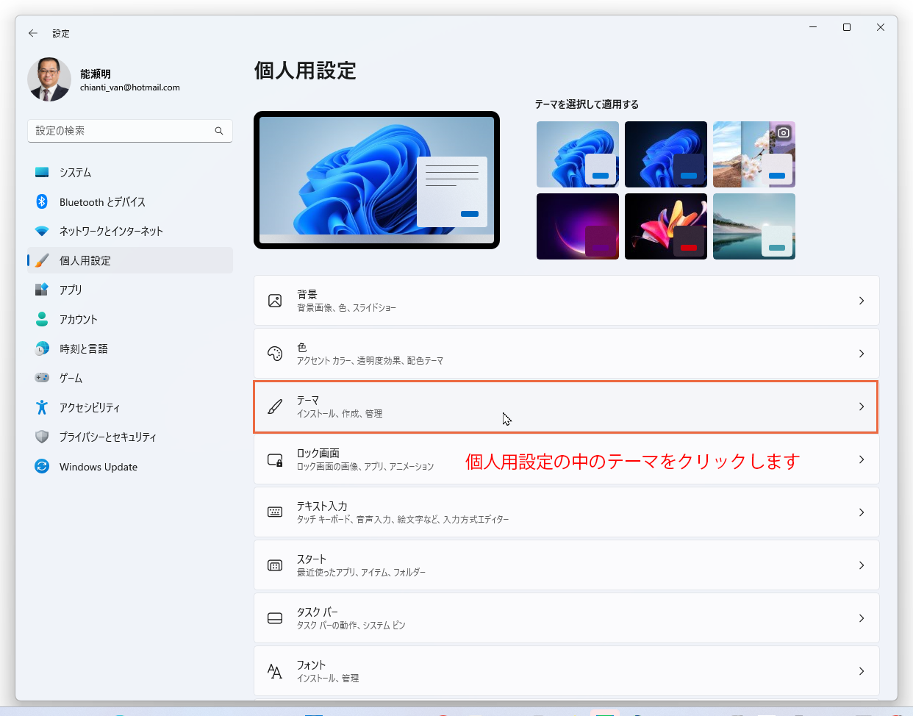Screen dimensions: 913x716
Task: Expand the テキスト入力 row chevron
Action: coord(862,512)
